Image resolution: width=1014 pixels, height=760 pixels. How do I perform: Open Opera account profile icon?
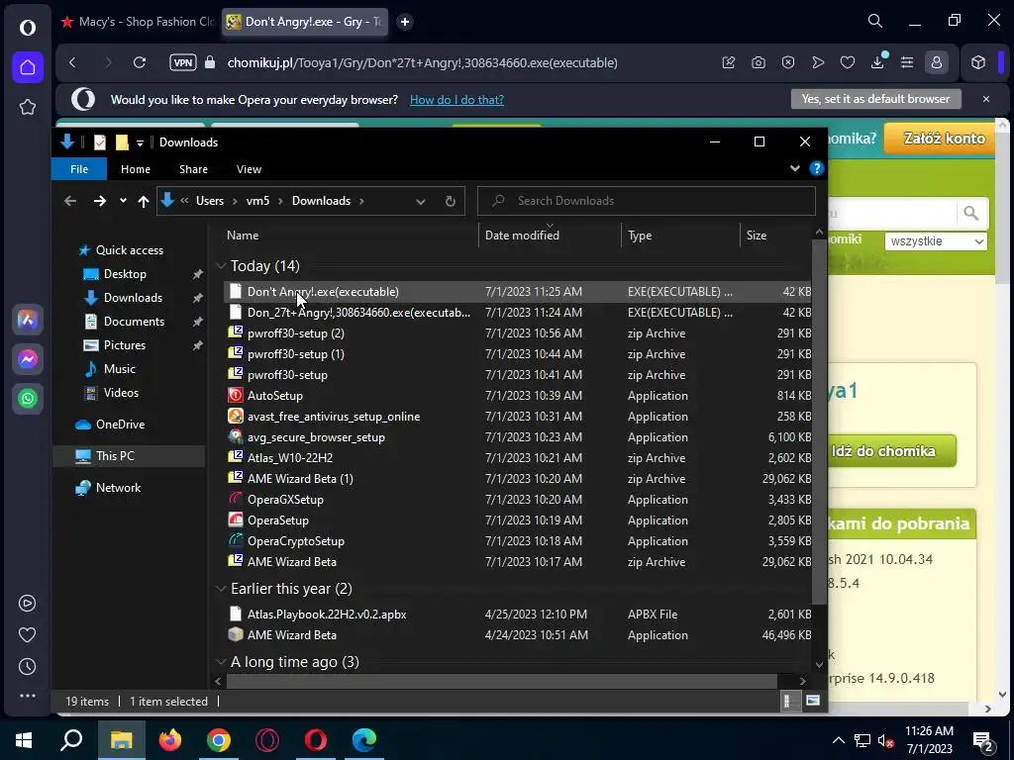(x=936, y=62)
